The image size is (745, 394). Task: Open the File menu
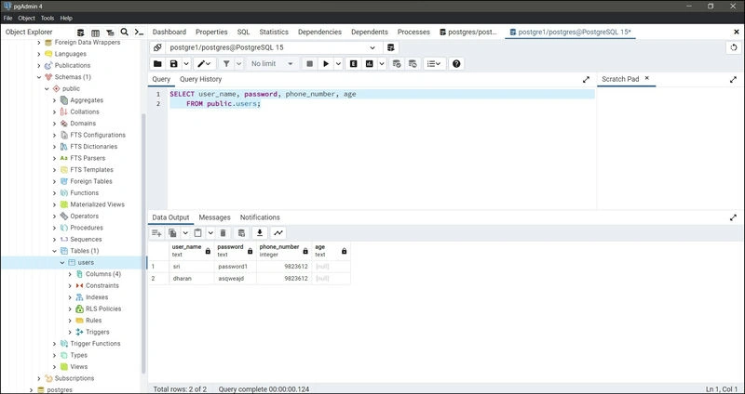[7, 18]
